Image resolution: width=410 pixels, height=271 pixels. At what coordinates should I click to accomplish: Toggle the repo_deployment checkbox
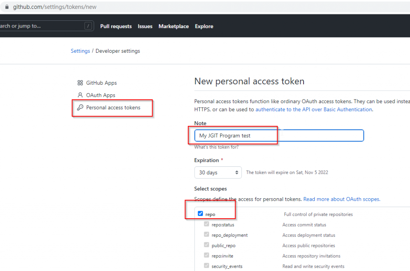point(207,235)
